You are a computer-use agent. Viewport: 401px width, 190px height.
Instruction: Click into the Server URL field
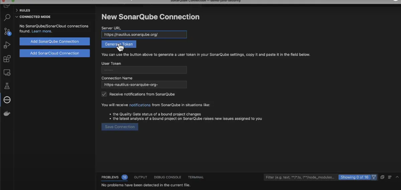[x=144, y=35]
